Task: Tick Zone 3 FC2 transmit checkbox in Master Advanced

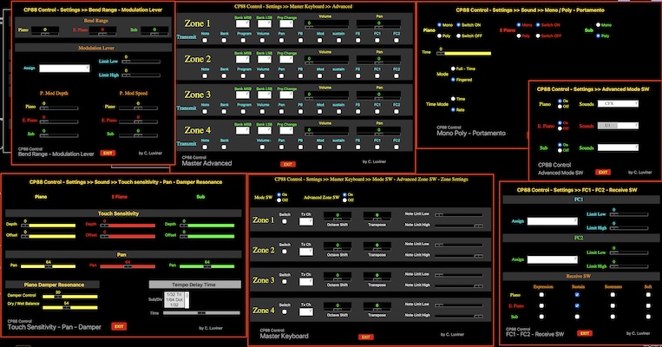Action: point(397,111)
